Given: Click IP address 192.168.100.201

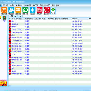Looking at the screenshot, I should click(x=77, y=24).
